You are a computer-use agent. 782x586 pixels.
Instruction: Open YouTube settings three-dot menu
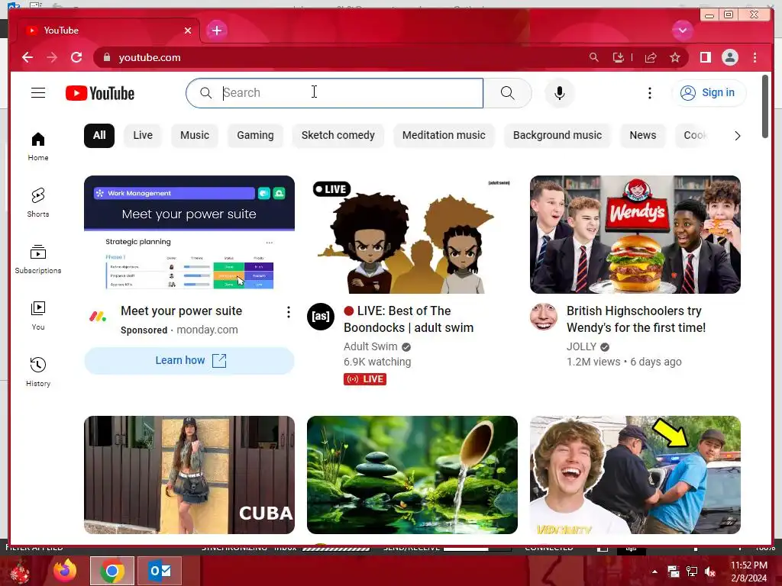coord(649,93)
